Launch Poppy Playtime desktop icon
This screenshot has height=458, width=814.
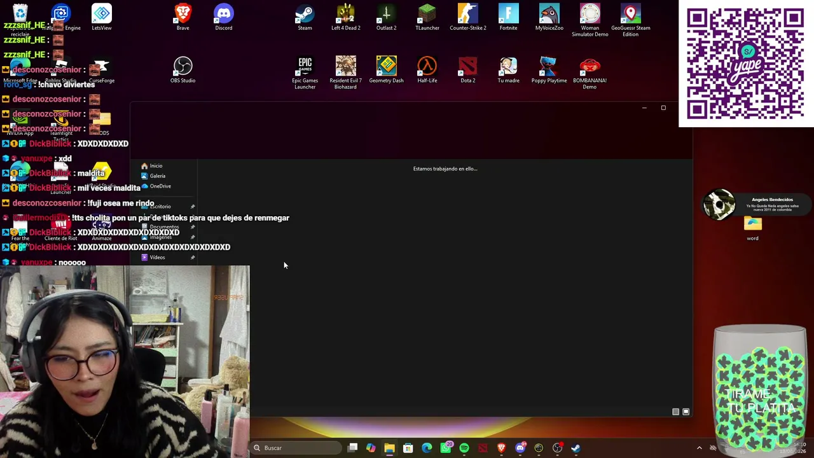pyautogui.click(x=549, y=70)
